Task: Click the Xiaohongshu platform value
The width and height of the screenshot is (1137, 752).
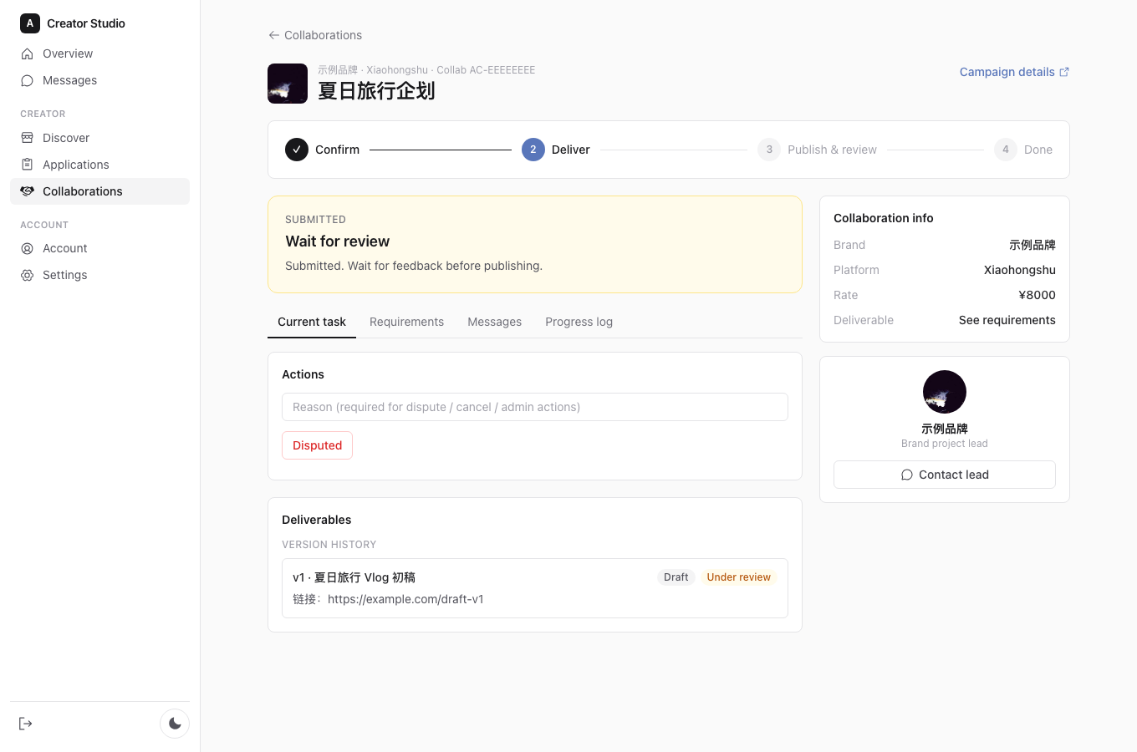Action: (x=1019, y=270)
